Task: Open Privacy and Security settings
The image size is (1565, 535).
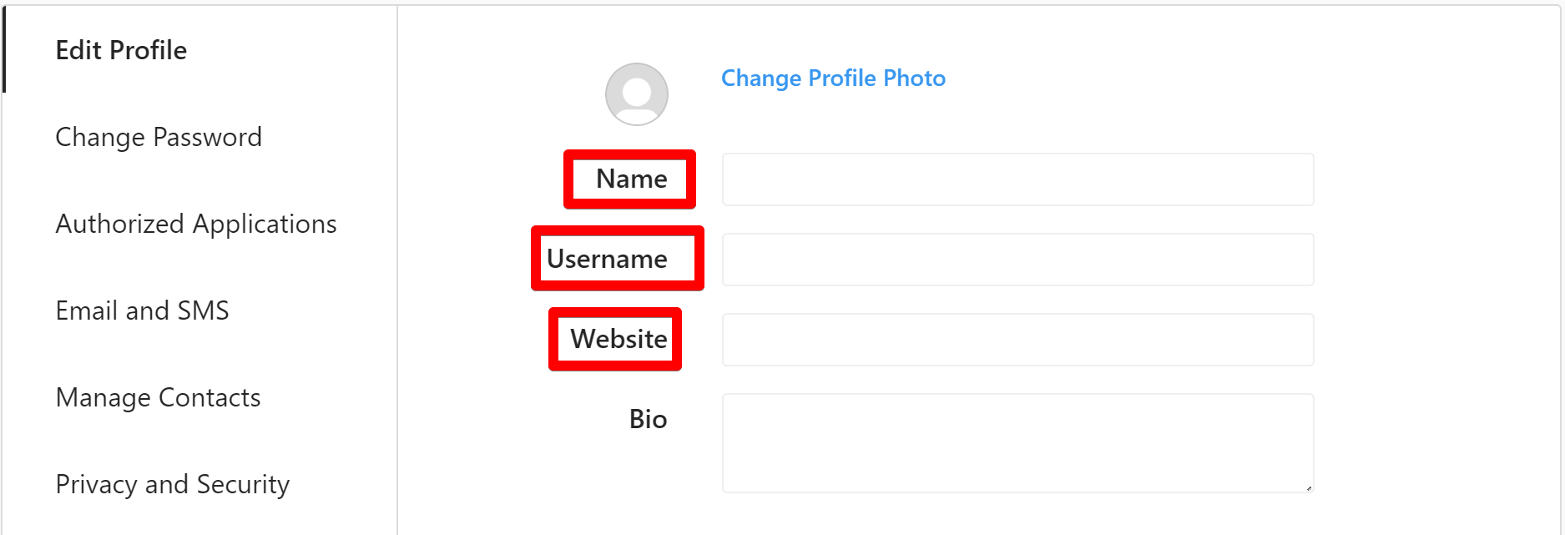Action: [x=172, y=484]
